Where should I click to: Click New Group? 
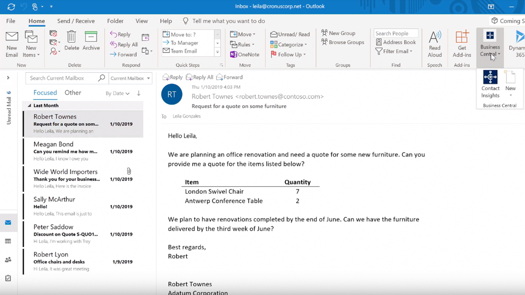[x=338, y=33]
